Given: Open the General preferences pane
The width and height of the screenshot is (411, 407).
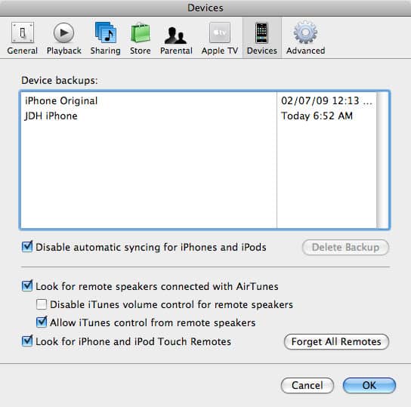Looking at the screenshot, I should point(22,39).
